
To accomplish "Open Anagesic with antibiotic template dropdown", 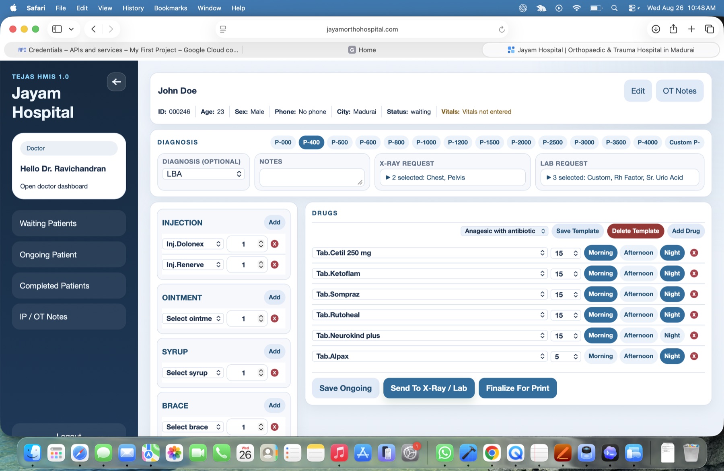I will 504,231.
